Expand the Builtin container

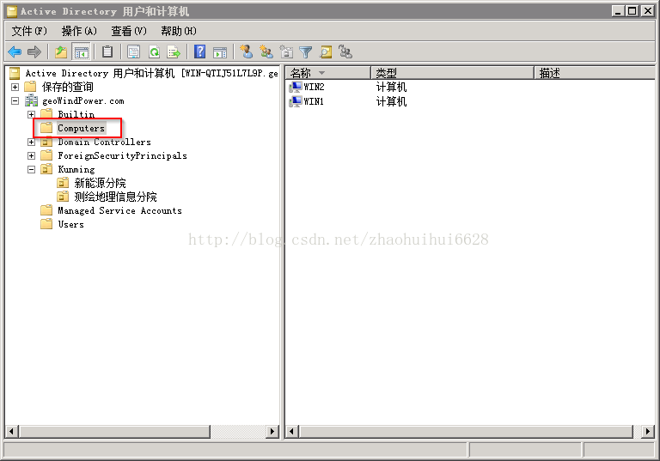(31, 114)
